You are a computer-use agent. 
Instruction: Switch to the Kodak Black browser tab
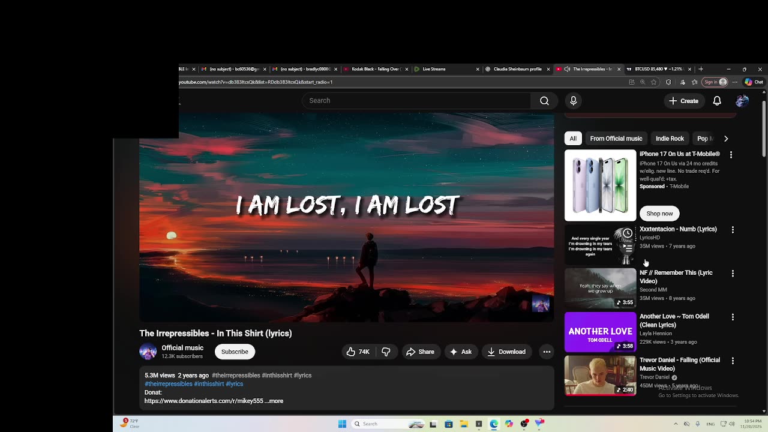pos(376,69)
